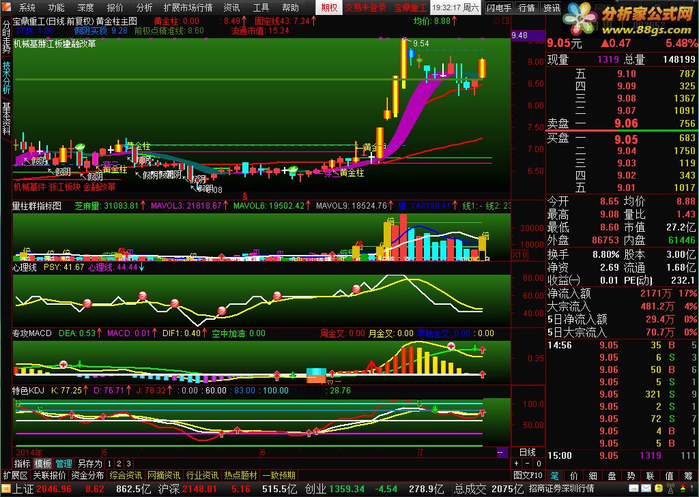Click the purple 9.48 price axis label

coord(528,35)
